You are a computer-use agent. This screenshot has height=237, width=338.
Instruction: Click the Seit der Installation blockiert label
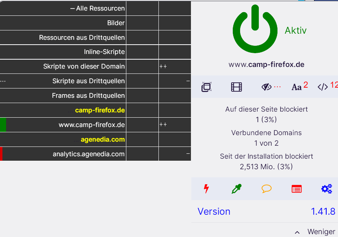click(266, 156)
